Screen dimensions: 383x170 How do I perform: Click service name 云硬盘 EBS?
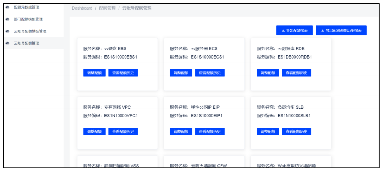tap(115, 49)
